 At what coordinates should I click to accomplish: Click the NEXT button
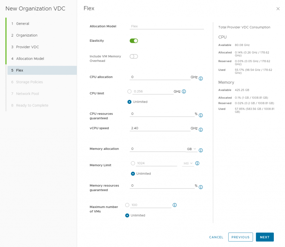click(265, 237)
